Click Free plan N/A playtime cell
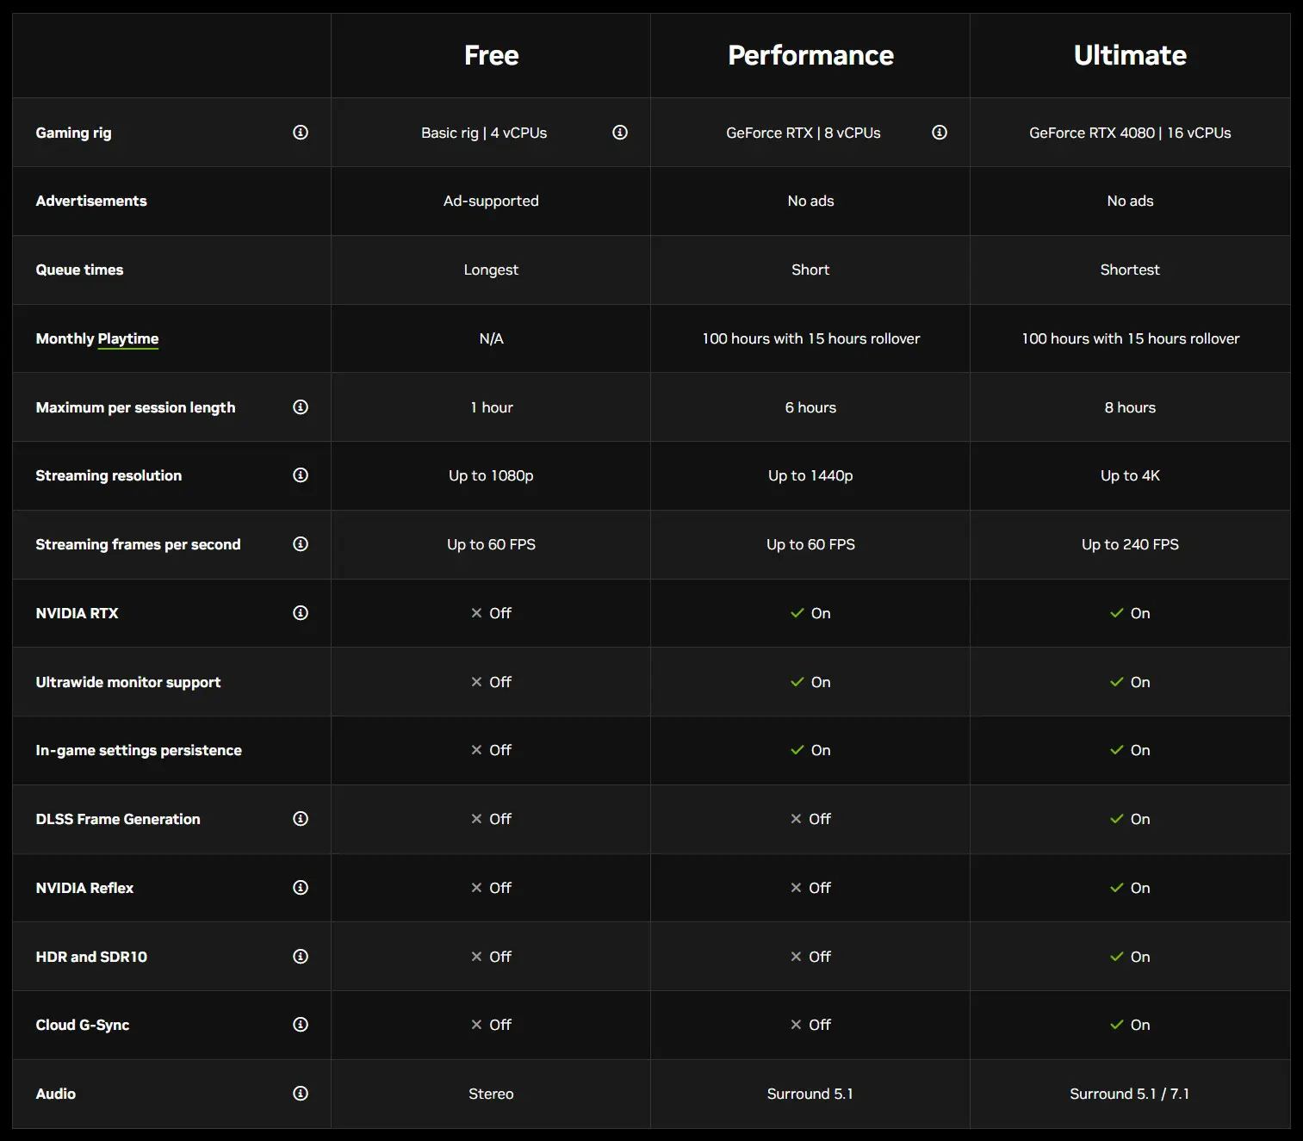Image resolution: width=1303 pixels, height=1141 pixels. pos(491,338)
